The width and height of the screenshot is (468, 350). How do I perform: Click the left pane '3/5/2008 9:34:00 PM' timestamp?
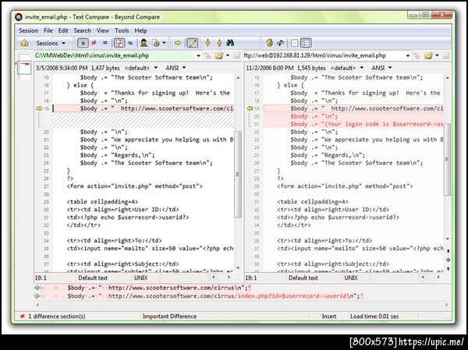[62, 68]
